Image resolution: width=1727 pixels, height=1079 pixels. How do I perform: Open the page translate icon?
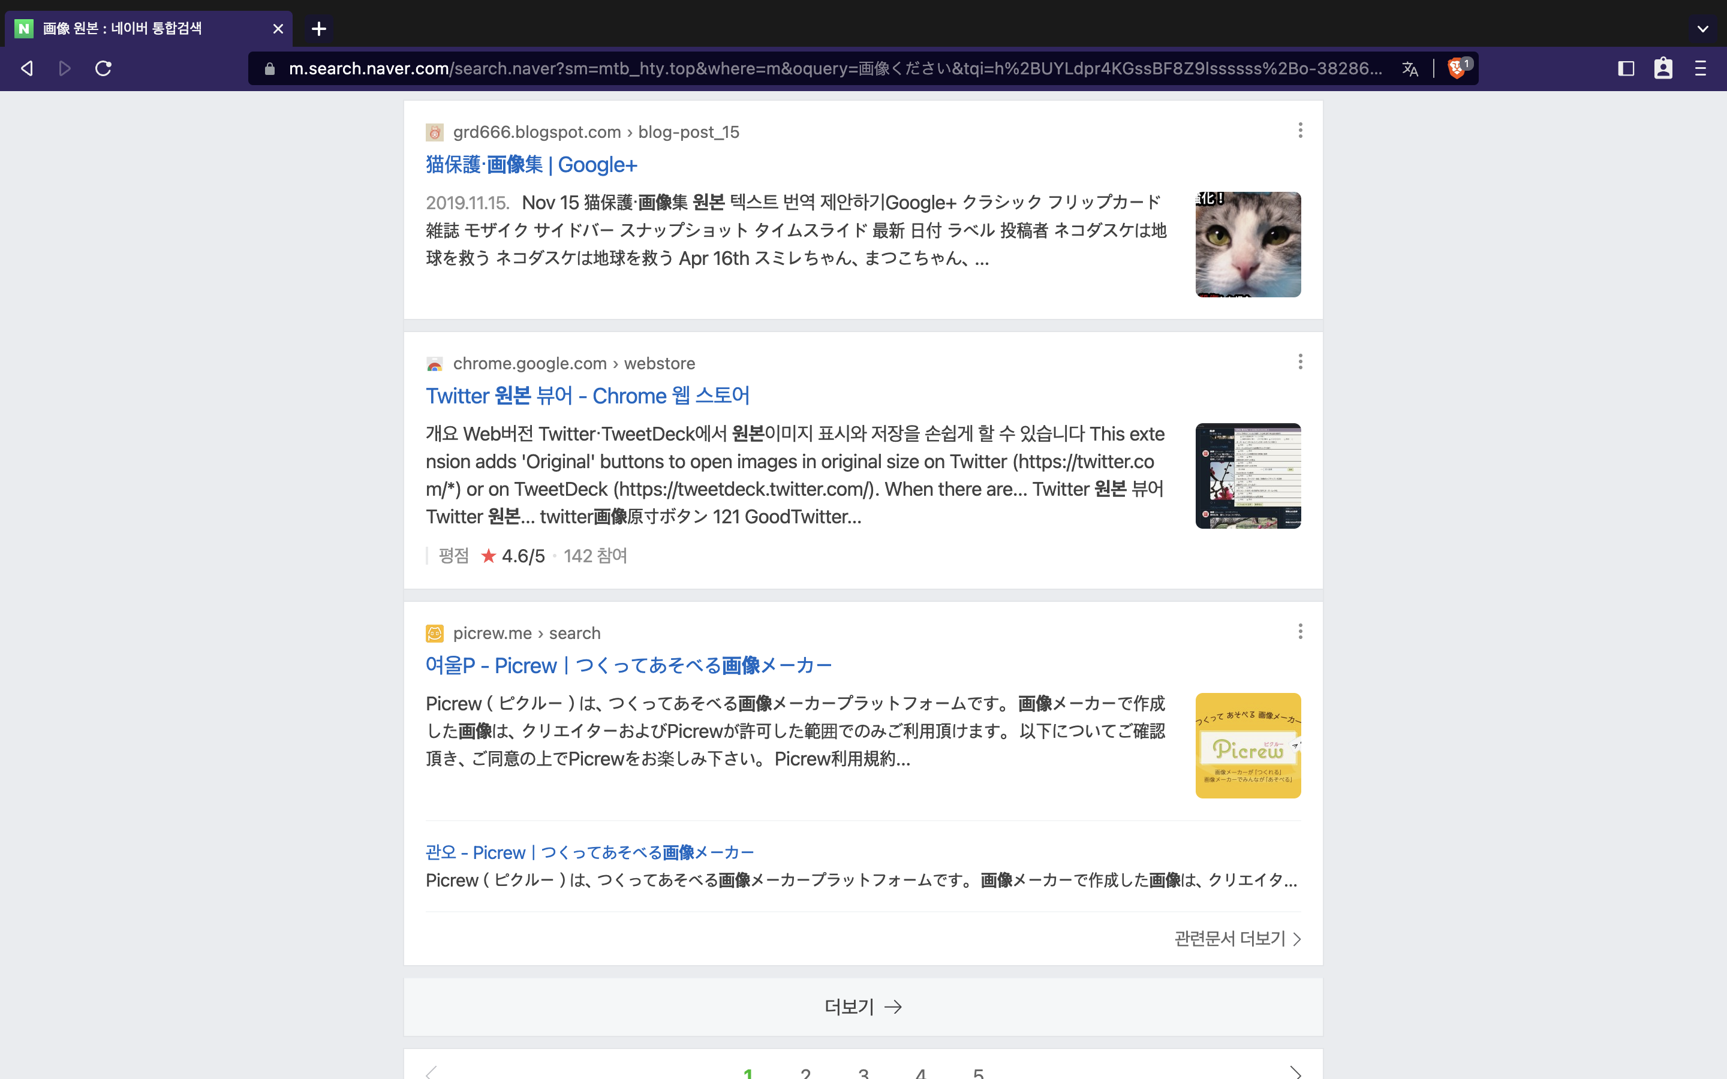pyautogui.click(x=1409, y=68)
